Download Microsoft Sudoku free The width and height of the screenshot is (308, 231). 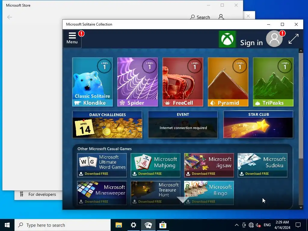pyautogui.click(x=262, y=165)
